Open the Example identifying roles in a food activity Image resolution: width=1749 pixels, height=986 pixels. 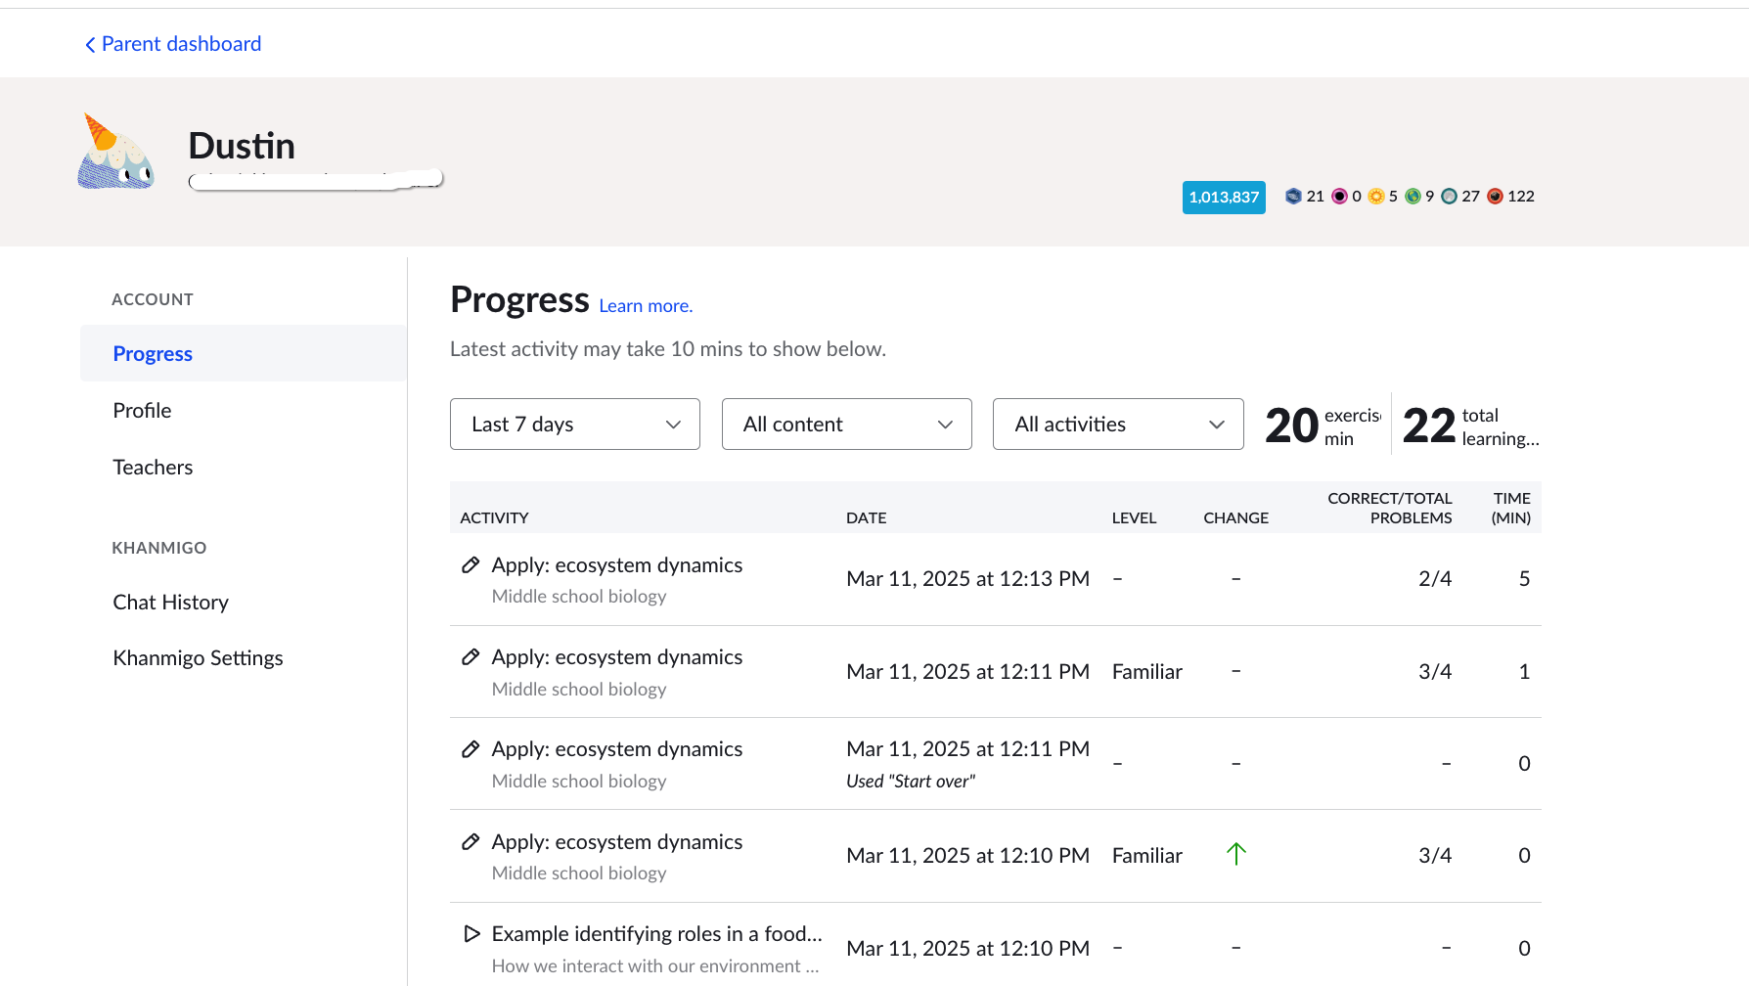(x=656, y=934)
